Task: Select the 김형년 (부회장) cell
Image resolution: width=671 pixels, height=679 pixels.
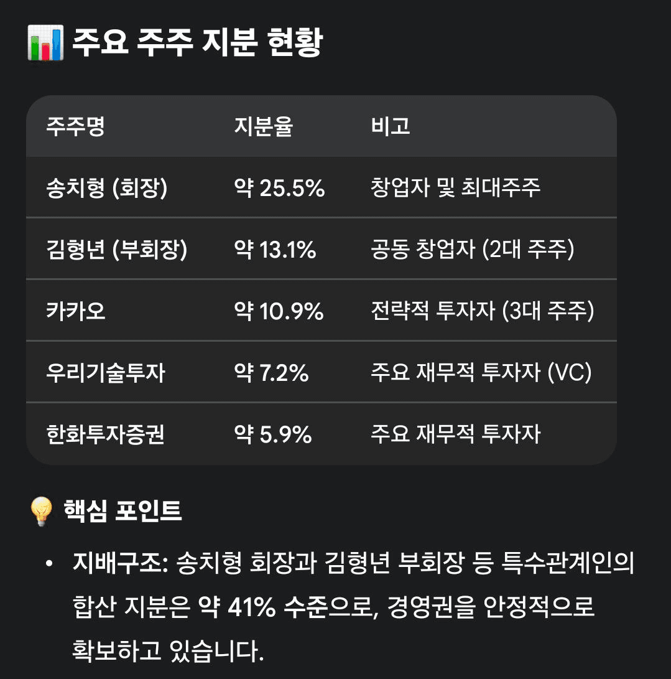Action: pos(116,250)
